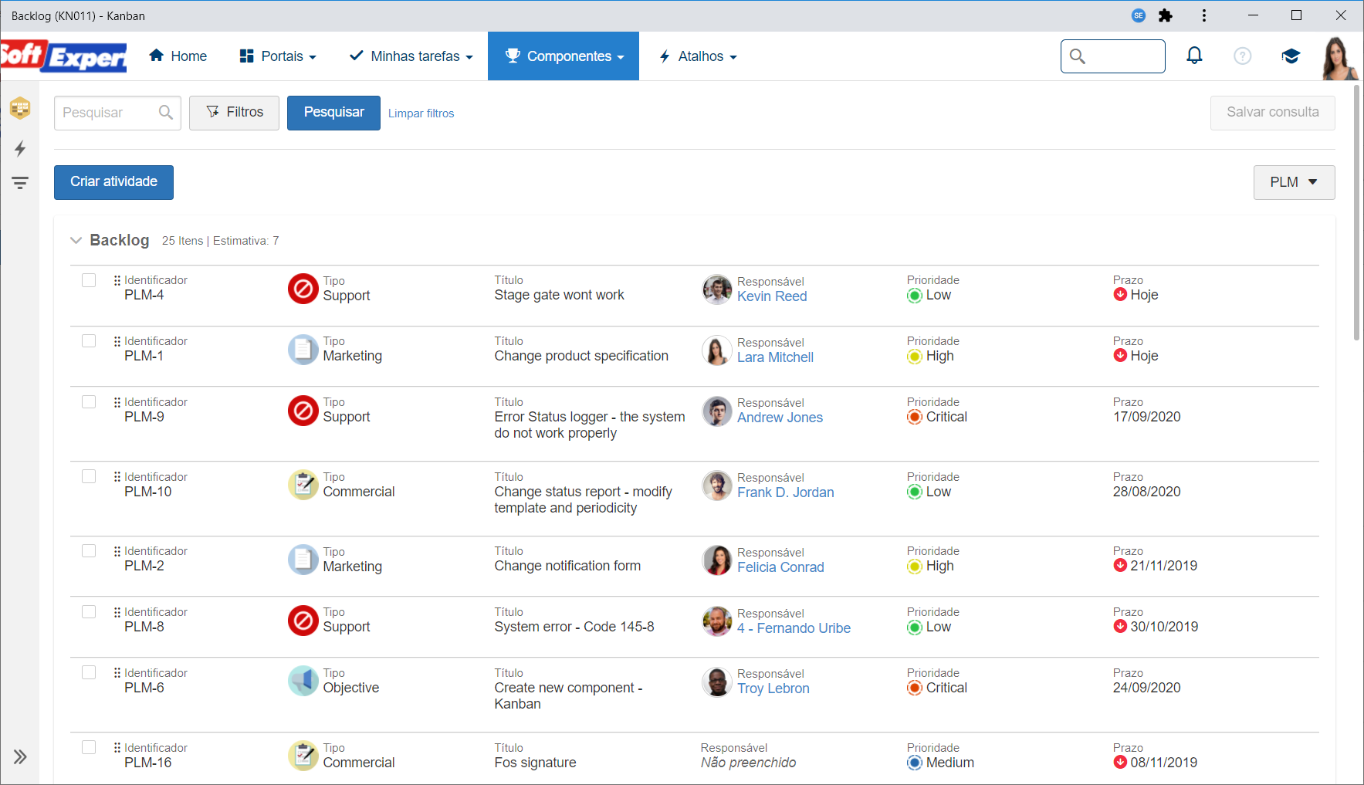1364x785 pixels.
Task: Click the blue Medium priority dot of PLM-16
Action: coord(915,763)
